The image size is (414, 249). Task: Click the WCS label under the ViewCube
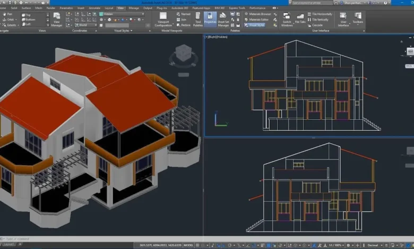coord(409,66)
